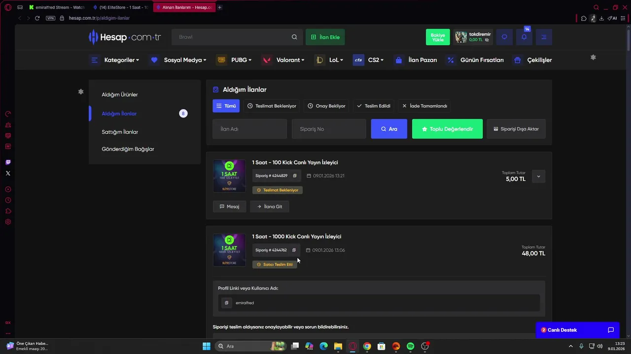Open Opera sidebar extensions icon
The image size is (631, 354).
coord(8,211)
